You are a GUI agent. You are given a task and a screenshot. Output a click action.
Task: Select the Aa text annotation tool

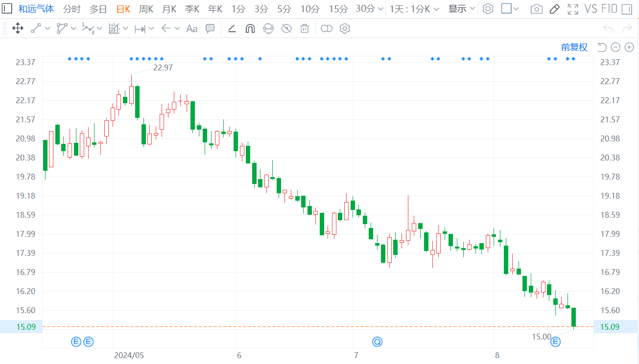(192, 28)
